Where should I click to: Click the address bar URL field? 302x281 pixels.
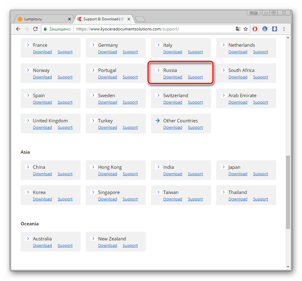tap(154, 29)
